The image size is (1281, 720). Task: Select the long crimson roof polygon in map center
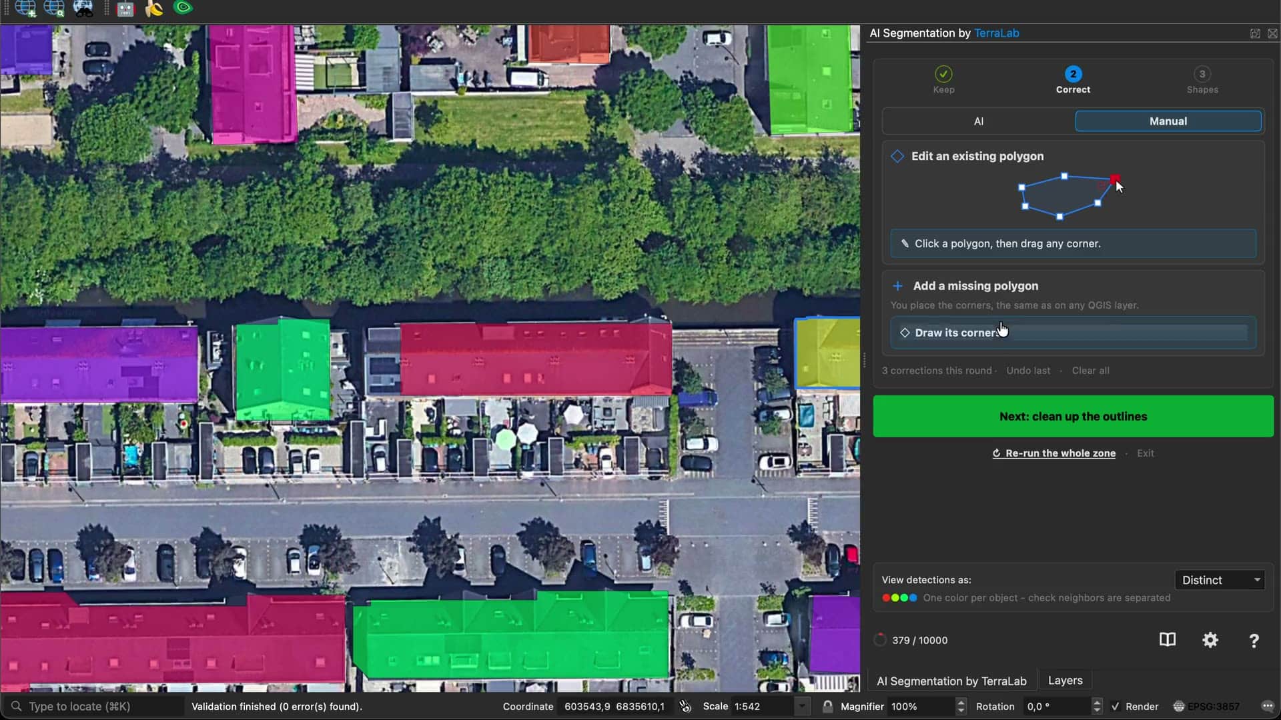[536, 360]
